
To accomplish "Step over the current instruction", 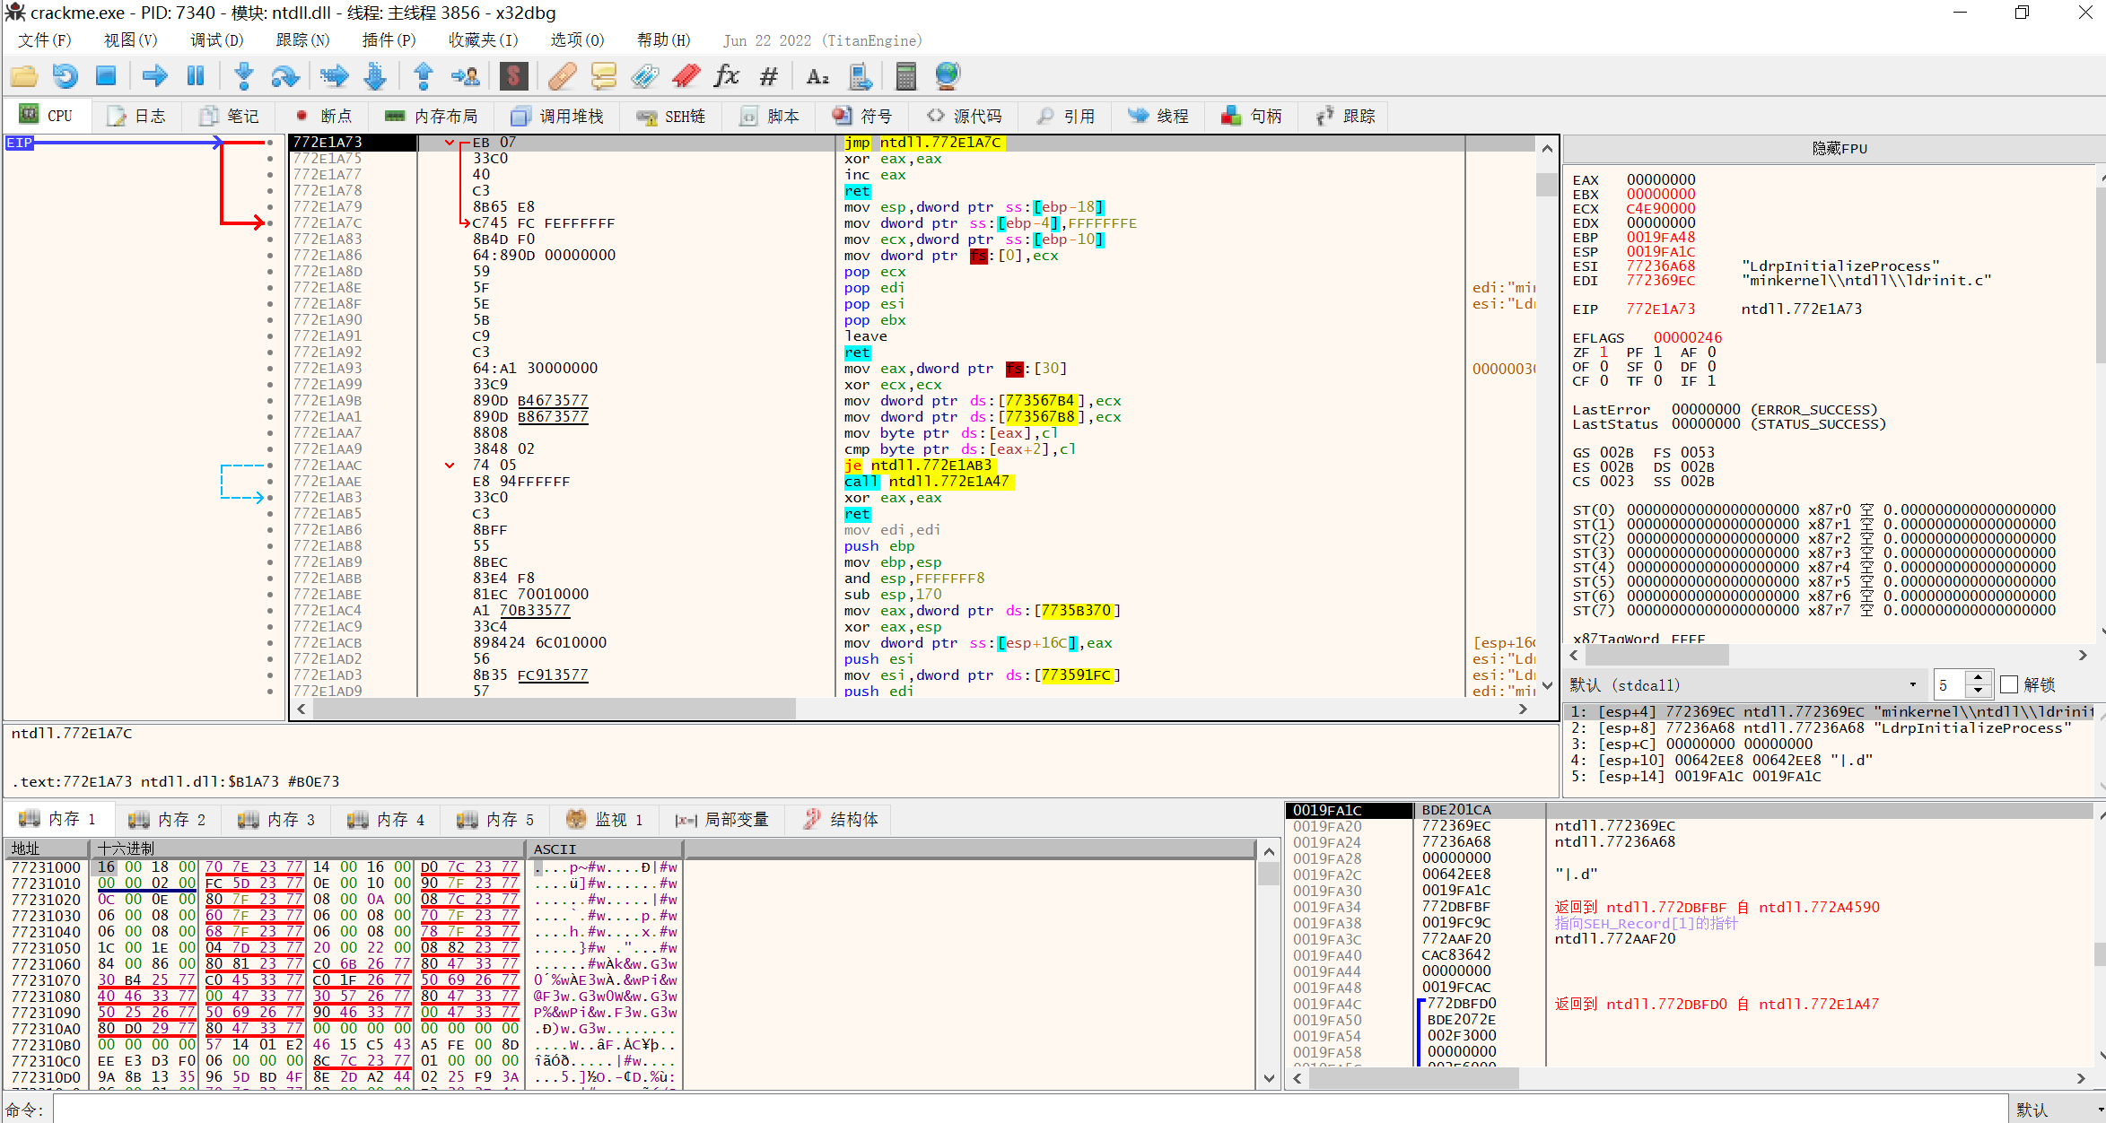I will pos(284,76).
